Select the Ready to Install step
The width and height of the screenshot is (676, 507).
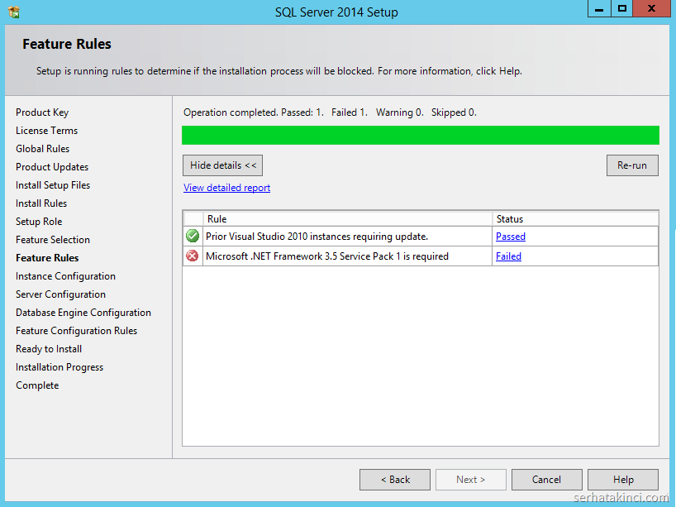pyautogui.click(x=49, y=349)
